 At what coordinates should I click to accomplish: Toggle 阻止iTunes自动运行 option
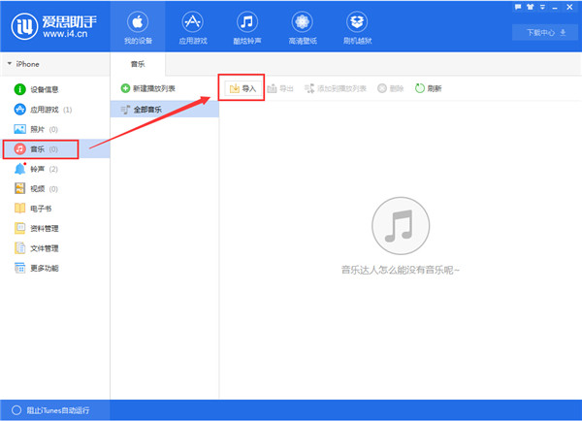[x=50, y=410]
